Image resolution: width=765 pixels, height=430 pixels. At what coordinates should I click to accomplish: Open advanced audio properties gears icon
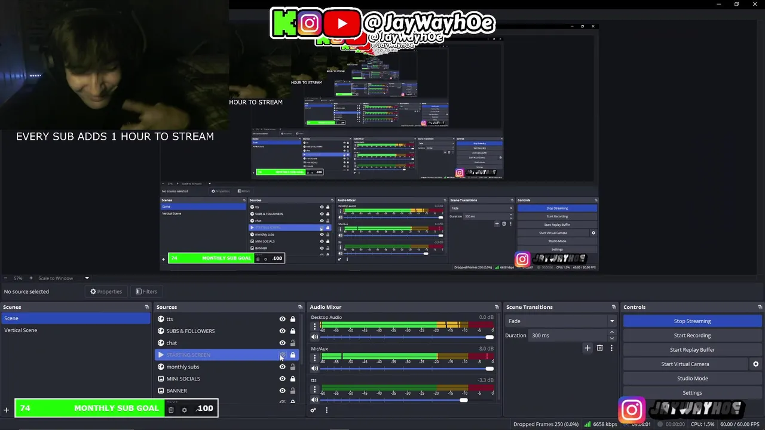coord(313,410)
